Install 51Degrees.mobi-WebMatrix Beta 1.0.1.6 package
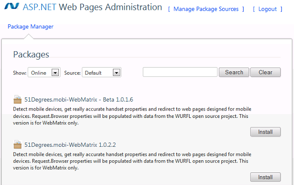This screenshot has width=294, height=185. pos(266,132)
